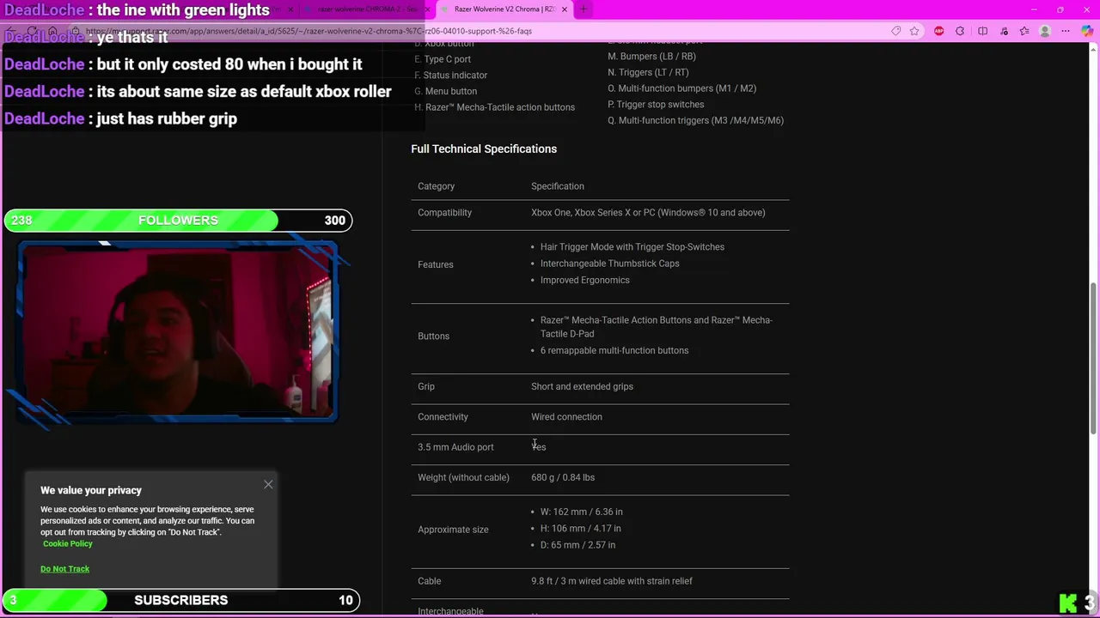Click 'Short and extended grips' value
The image size is (1100, 618).
point(582,386)
